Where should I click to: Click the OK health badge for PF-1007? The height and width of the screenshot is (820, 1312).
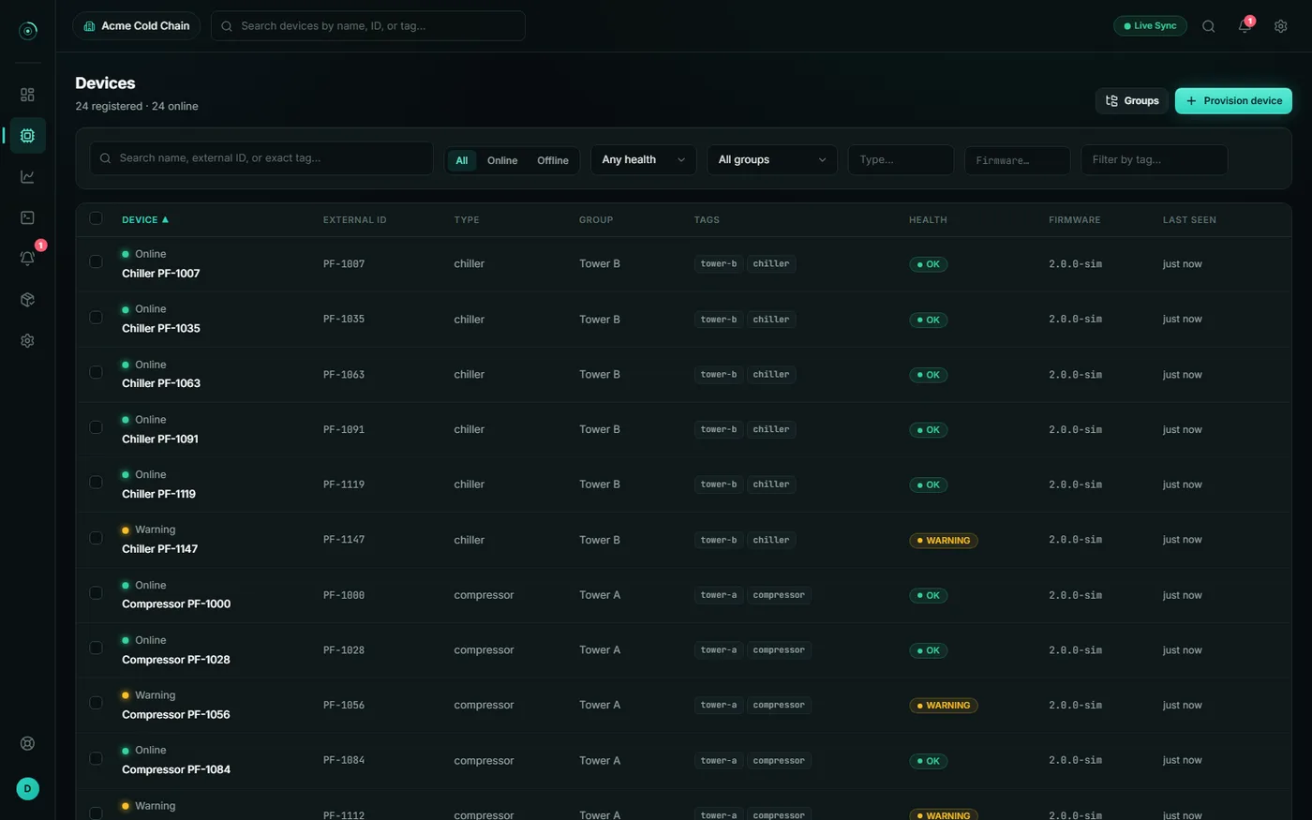click(928, 264)
